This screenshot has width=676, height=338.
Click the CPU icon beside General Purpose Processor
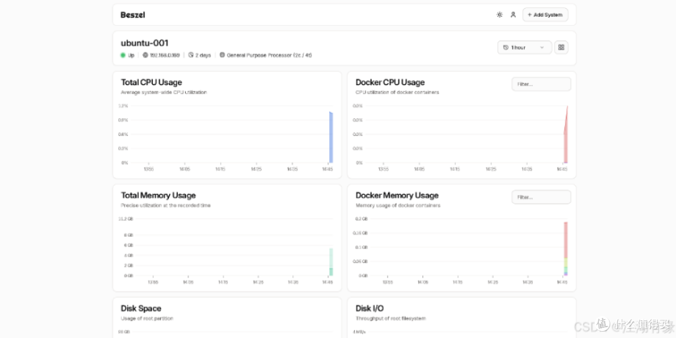pyautogui.click(x=222, y=55)
